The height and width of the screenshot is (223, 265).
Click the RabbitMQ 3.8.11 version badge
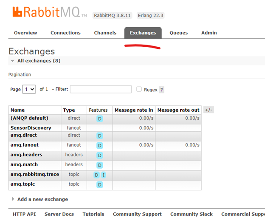(x=112, y=15)
